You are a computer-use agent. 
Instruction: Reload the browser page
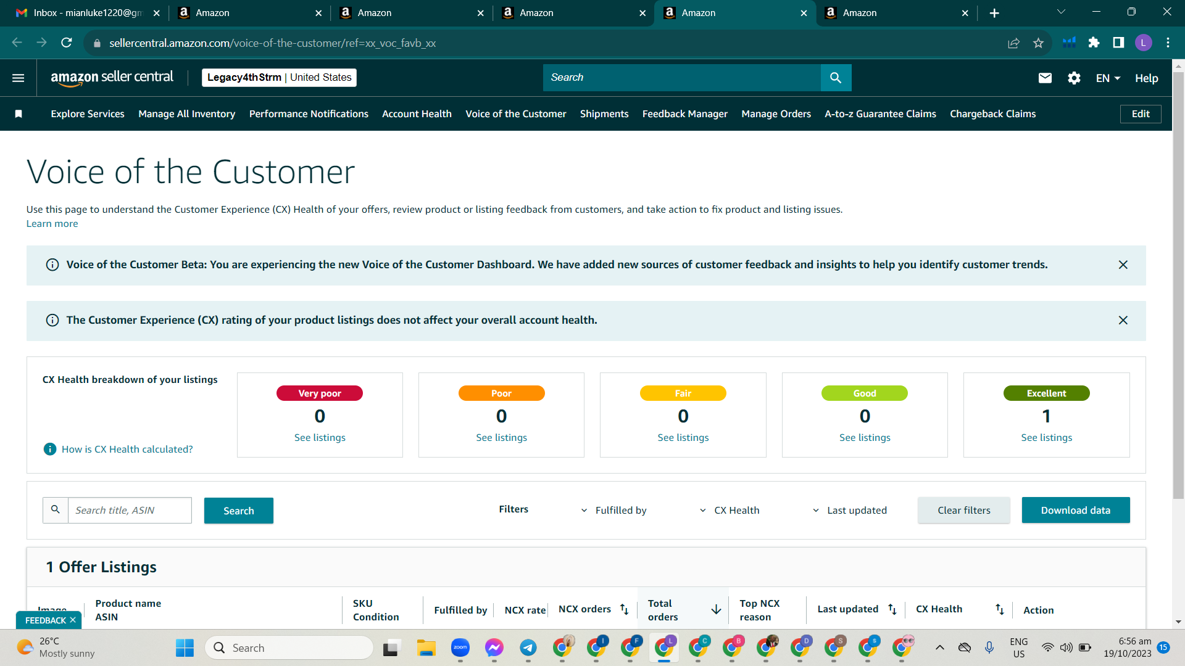pyautogui.click(x=67, y=43)
